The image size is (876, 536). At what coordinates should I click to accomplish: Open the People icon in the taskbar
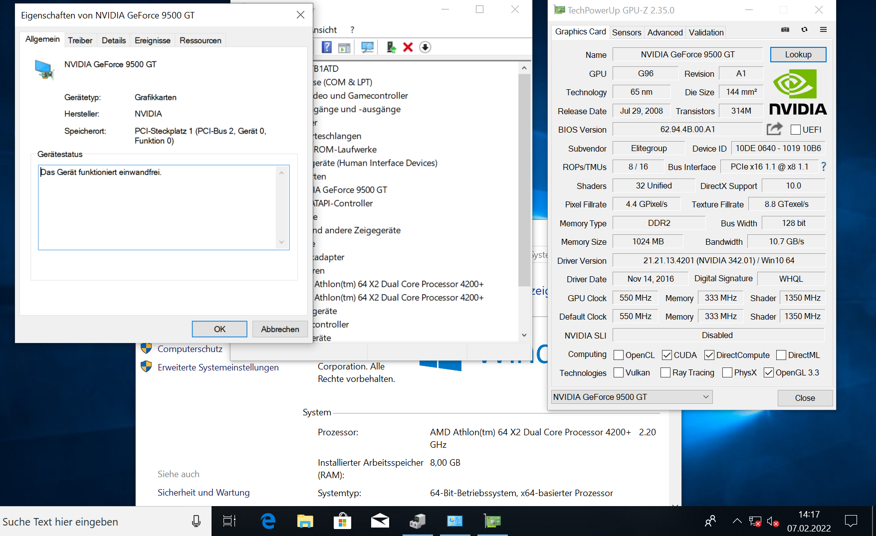(710, 522)
